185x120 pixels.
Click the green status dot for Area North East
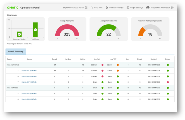pyautogui.click(x=168, y=88)
